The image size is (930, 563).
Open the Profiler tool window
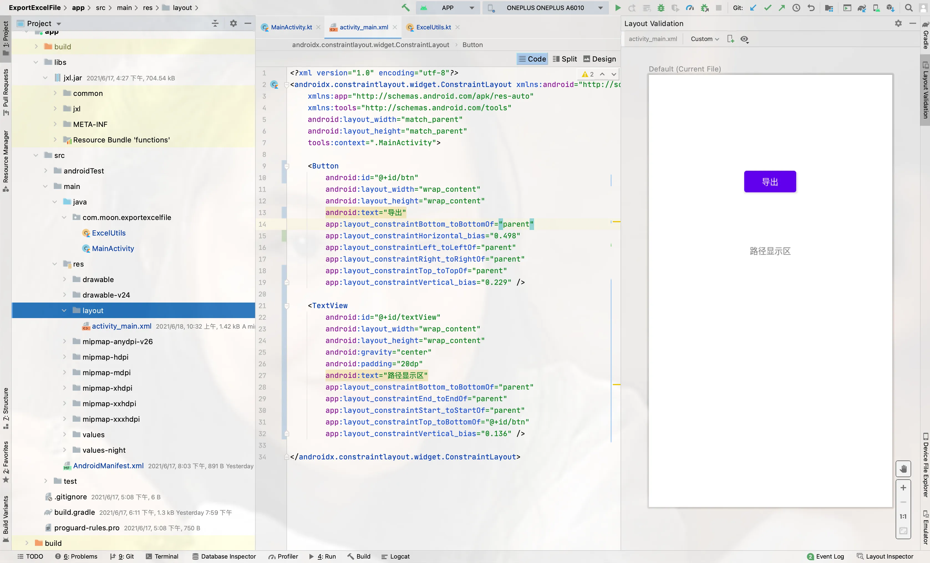click(283, 556)
